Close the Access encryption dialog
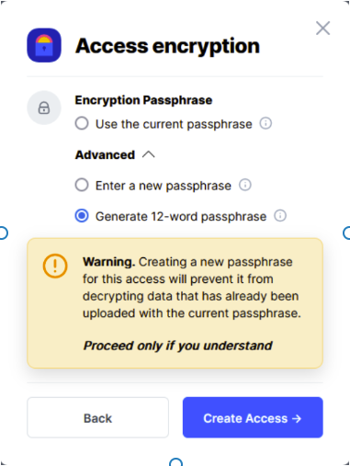This screenshot has width=350, height=466. coord(322,28)
